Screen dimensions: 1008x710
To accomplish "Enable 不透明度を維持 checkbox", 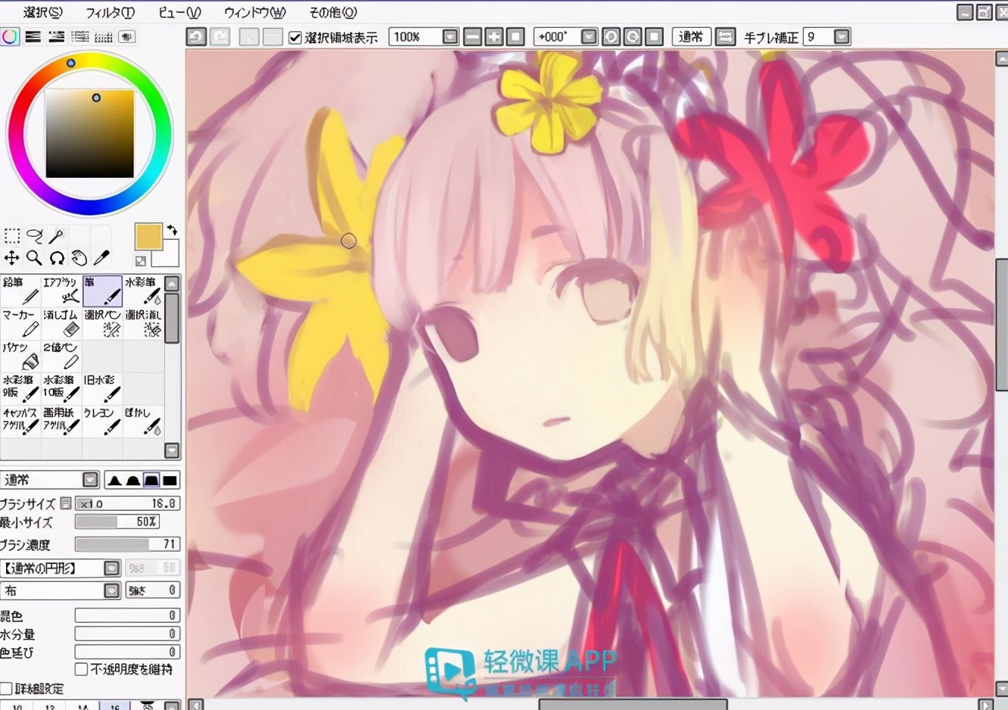I will (x=82, y=669).
